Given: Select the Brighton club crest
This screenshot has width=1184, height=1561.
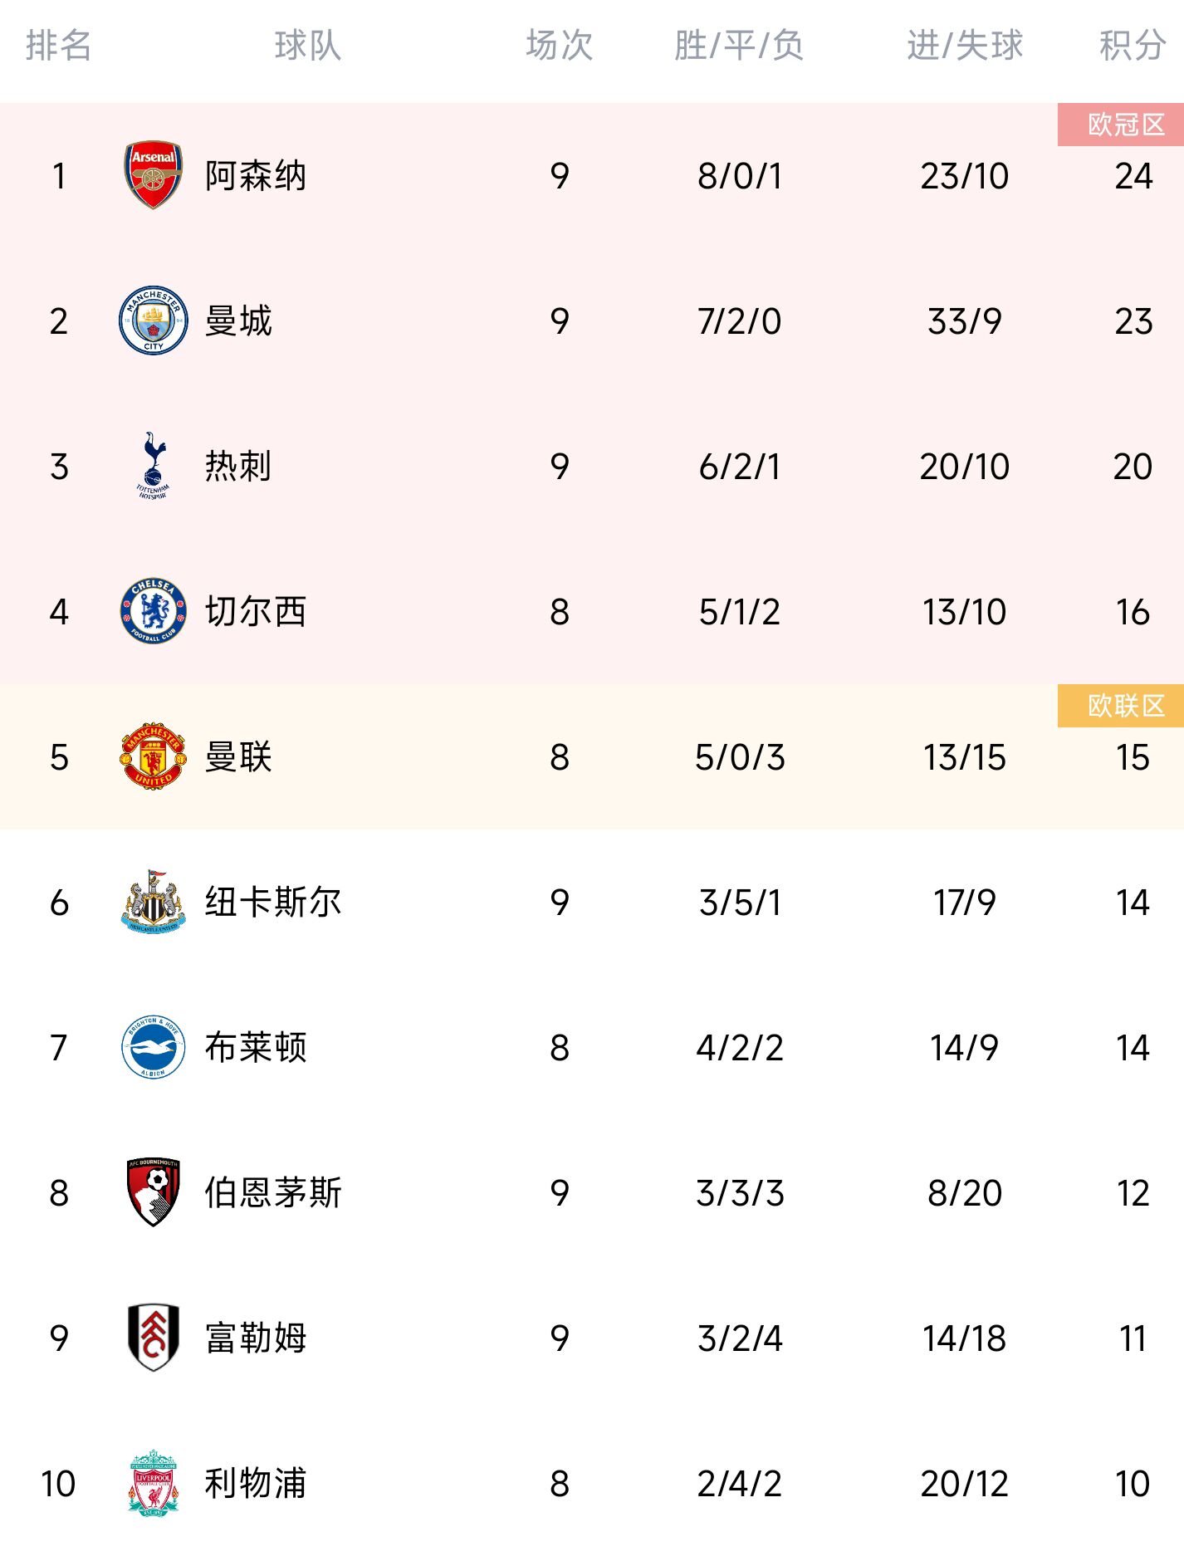Looking at the screenshot, I should (154, 1047).
